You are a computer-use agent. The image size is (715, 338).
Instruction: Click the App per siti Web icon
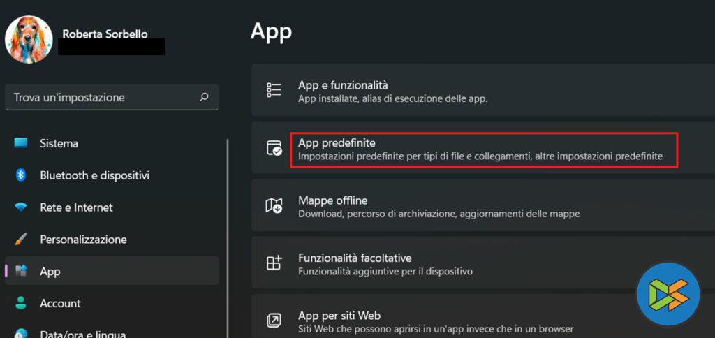click(274, 321)
